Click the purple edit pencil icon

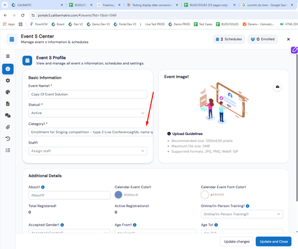(x=294, y=50)
